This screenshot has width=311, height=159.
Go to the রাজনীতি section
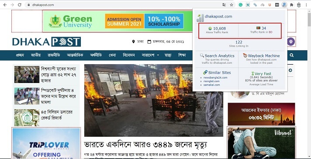click(x=54, y=55)
